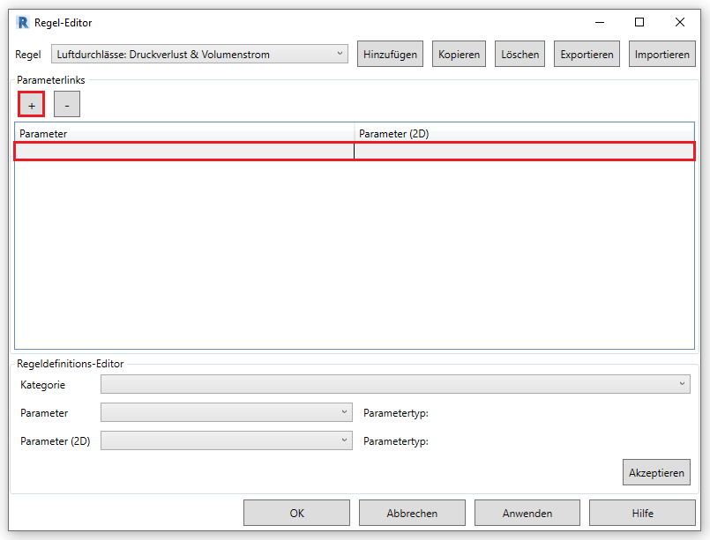Open the Parameter (2D) dropdown
710x540 pixels.
[x=226, y=440]
